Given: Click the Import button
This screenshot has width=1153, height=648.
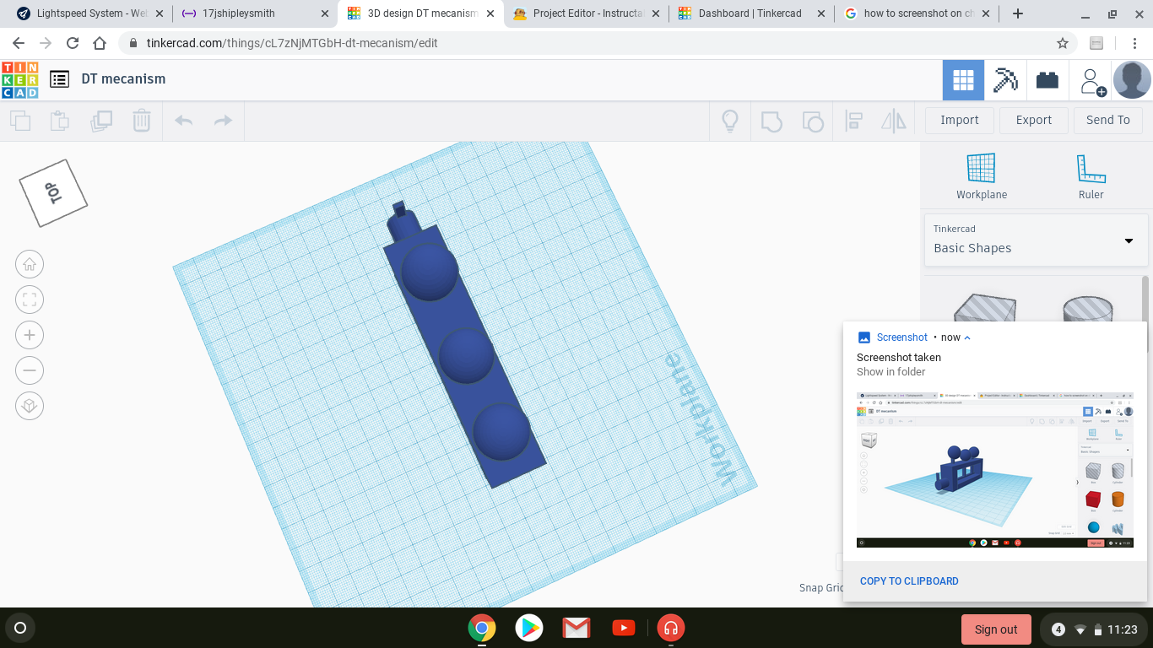Looking at the screenshot, I should (960, 120).
